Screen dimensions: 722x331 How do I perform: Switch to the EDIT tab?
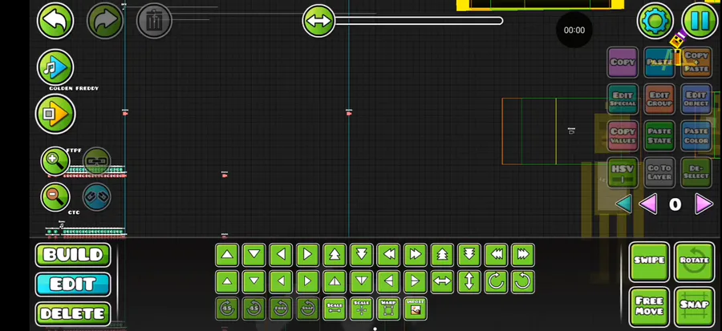(x=73, y=285)
